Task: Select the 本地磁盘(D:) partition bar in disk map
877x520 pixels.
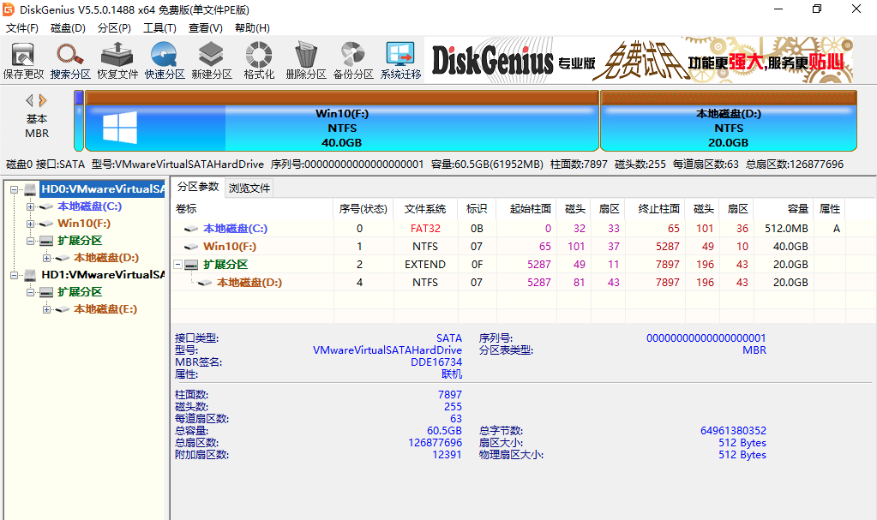Action: 728,121
